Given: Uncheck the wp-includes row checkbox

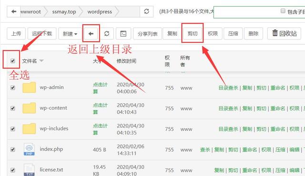Looking at the screenshot, I should [13, 129].
